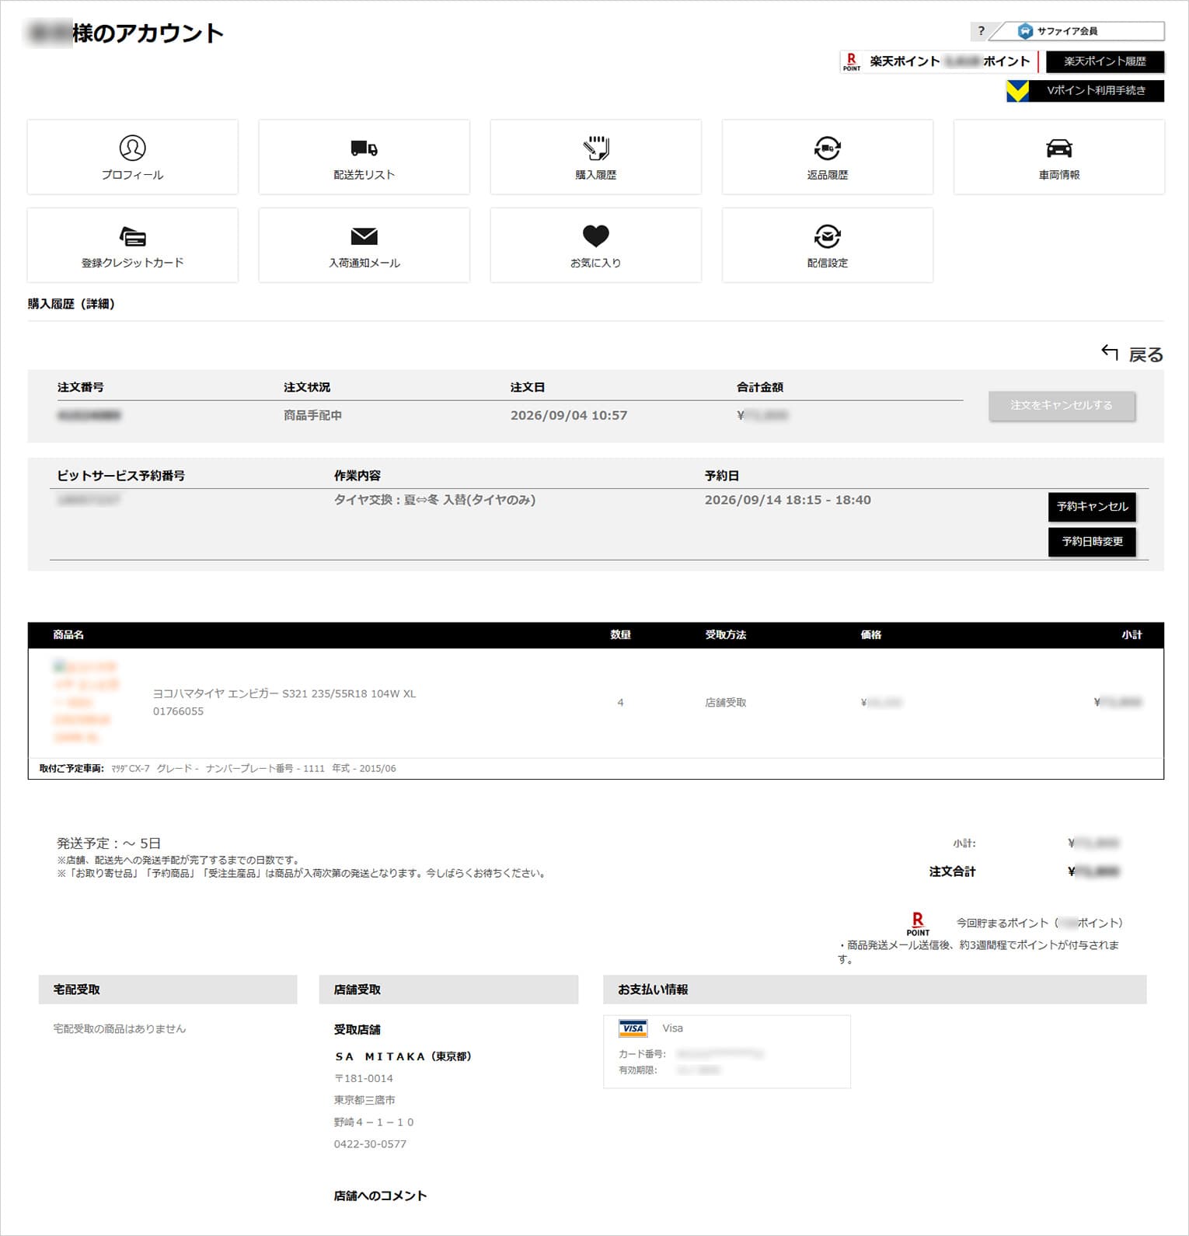The image size is (1189, 1236).
Task: Click the Visa card logo
Action: (x=633, y=1028)
